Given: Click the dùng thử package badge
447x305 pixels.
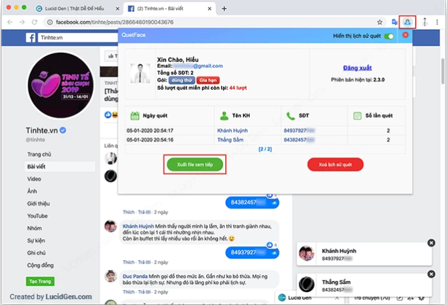Looking at the screenshot, I should click(182, 80).
